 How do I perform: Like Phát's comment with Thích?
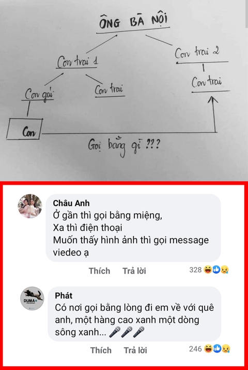101,350
